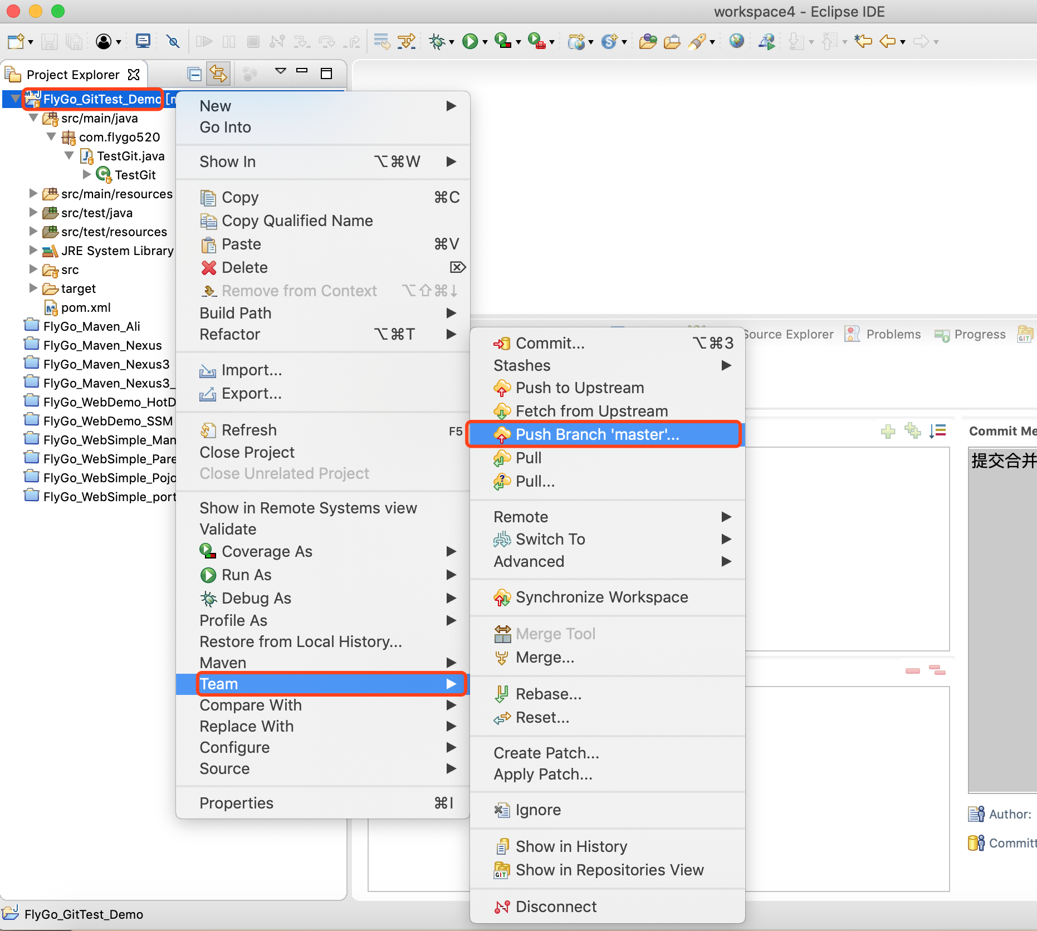
Task: Click the Save toolbar icon
Action: (x=50, y=41)
